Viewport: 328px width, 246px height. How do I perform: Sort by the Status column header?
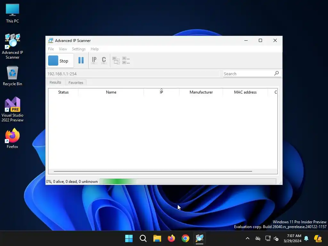pos(63,92)
